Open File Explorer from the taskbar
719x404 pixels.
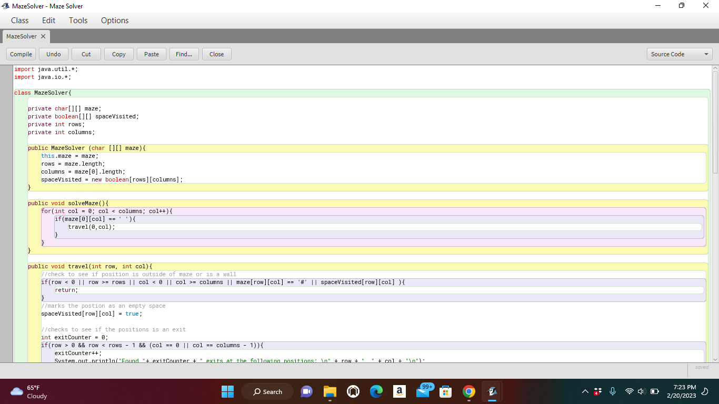point(330,391)
